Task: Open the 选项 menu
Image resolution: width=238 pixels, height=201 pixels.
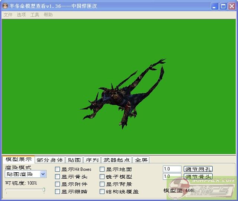Action: 21,15
